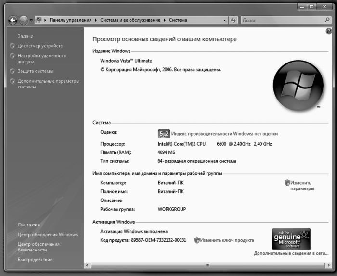Click the shield icon beside Изменить параметры

(287, 183)
